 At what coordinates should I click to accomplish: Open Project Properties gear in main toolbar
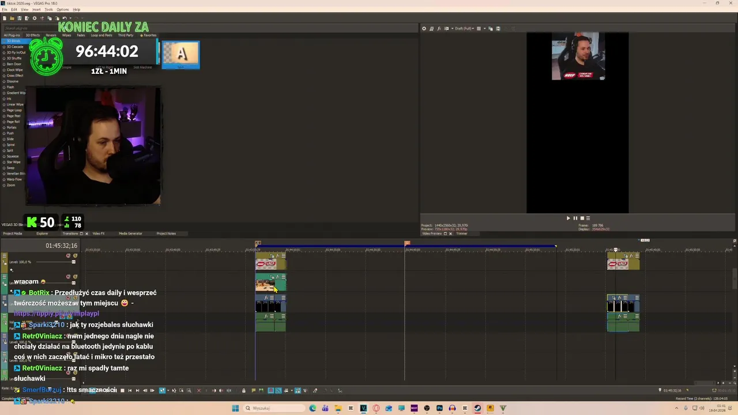point(35,18)
